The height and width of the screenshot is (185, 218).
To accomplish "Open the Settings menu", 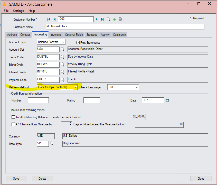I will click(x=18, y=11).
